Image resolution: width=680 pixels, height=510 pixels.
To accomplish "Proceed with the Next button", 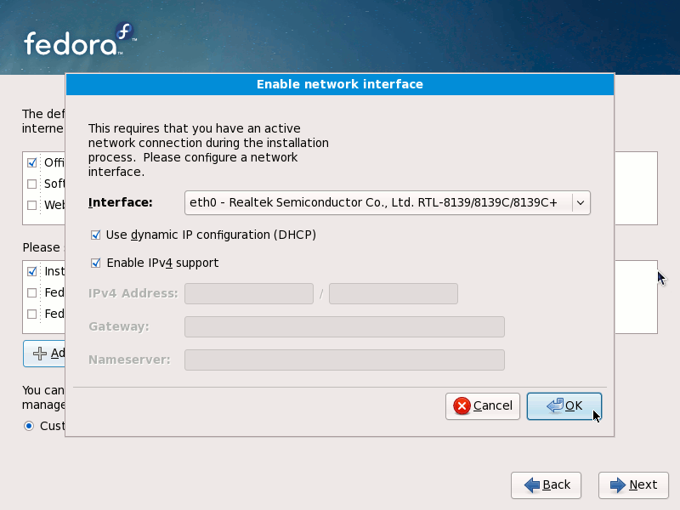I will coord(633,484).
